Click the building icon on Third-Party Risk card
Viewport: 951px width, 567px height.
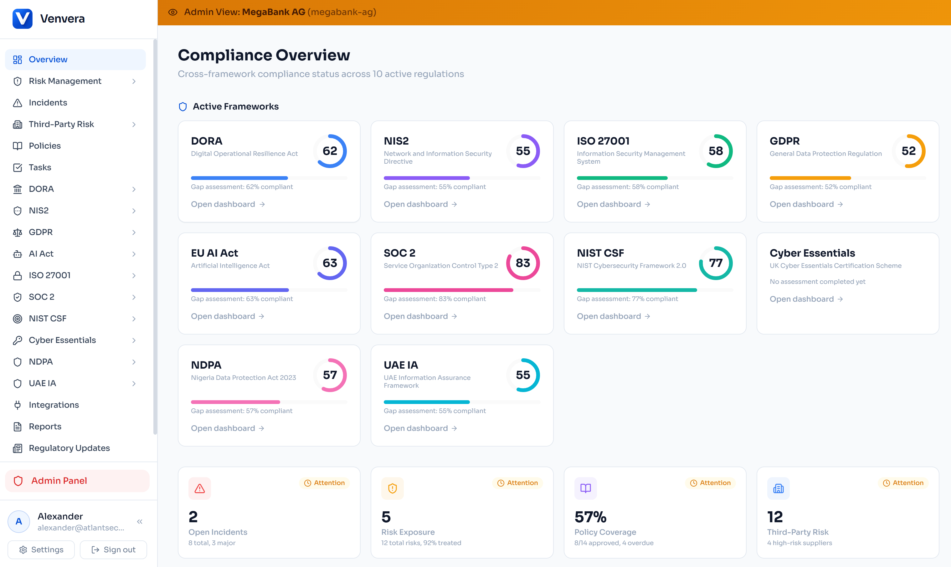point(778,488)
